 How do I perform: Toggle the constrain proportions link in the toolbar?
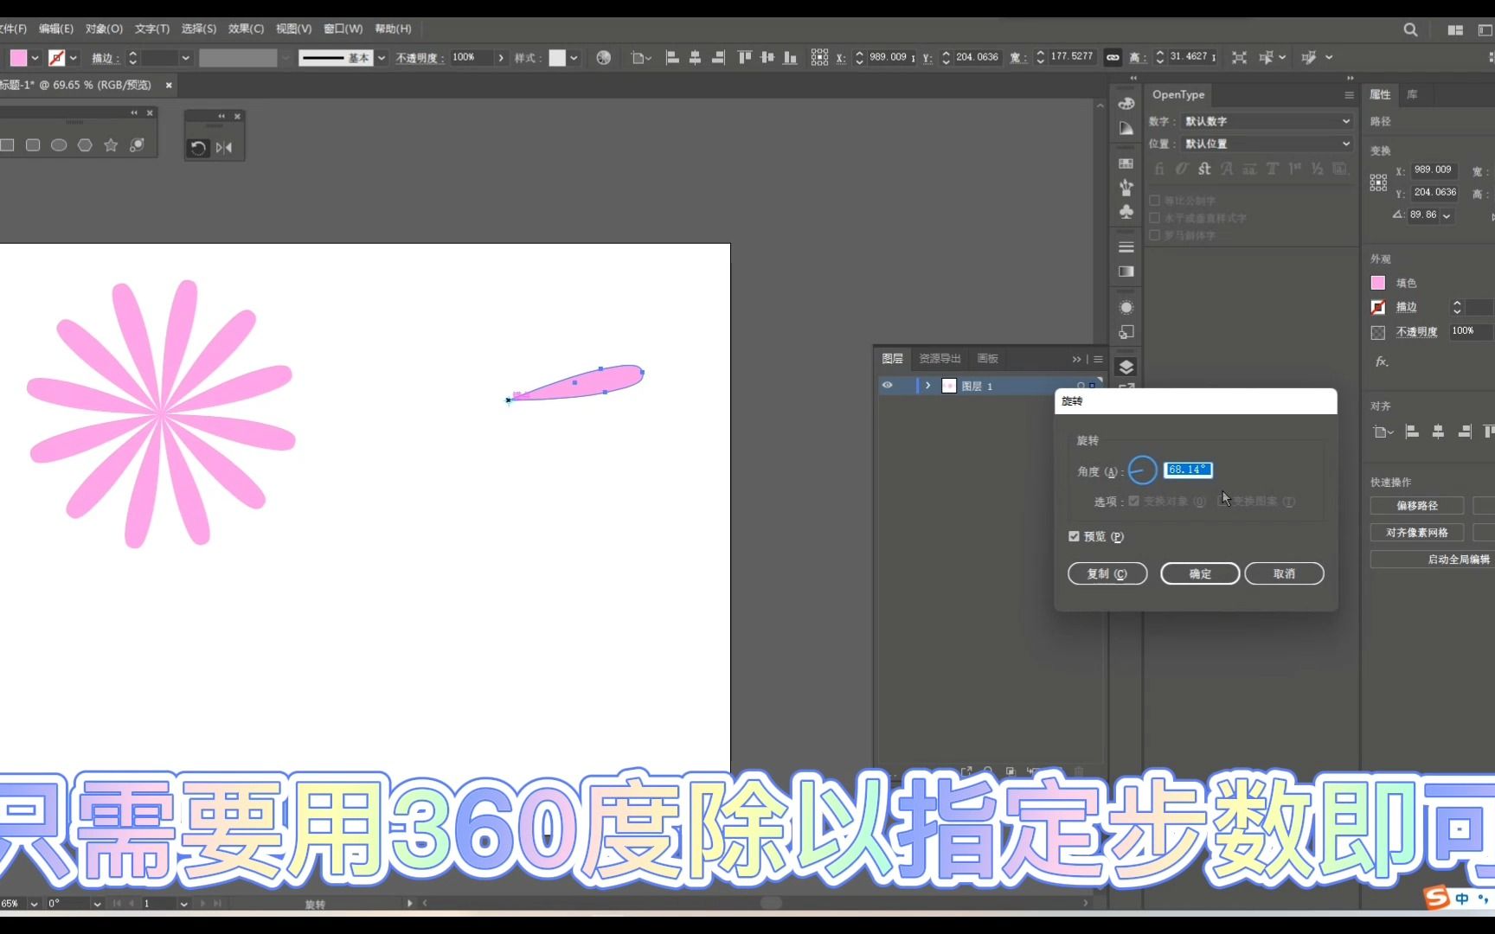pyautogui.click(x=1112, y=57)
